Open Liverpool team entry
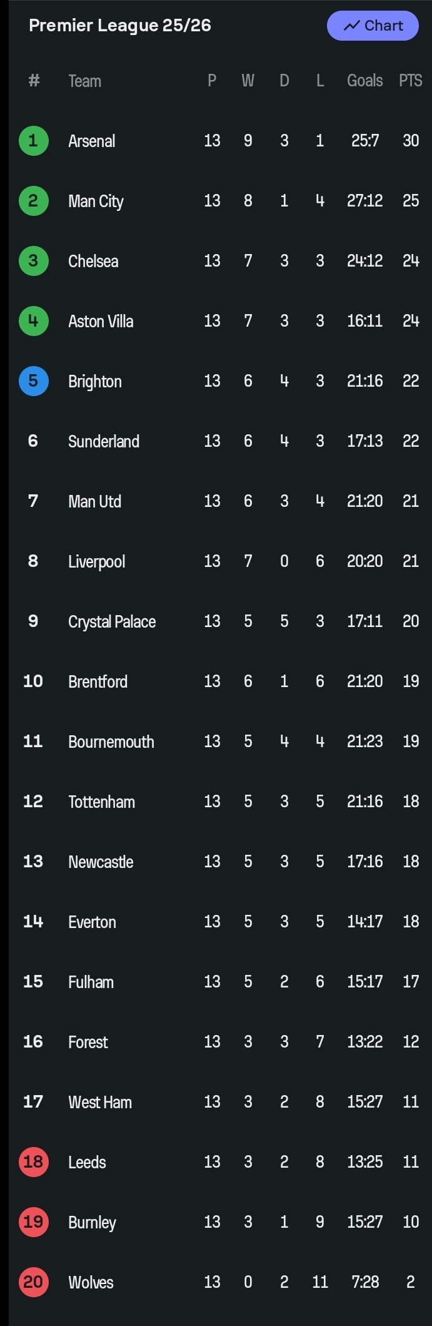This screenshot has width=432, height=1326. [x=96, y=561]
